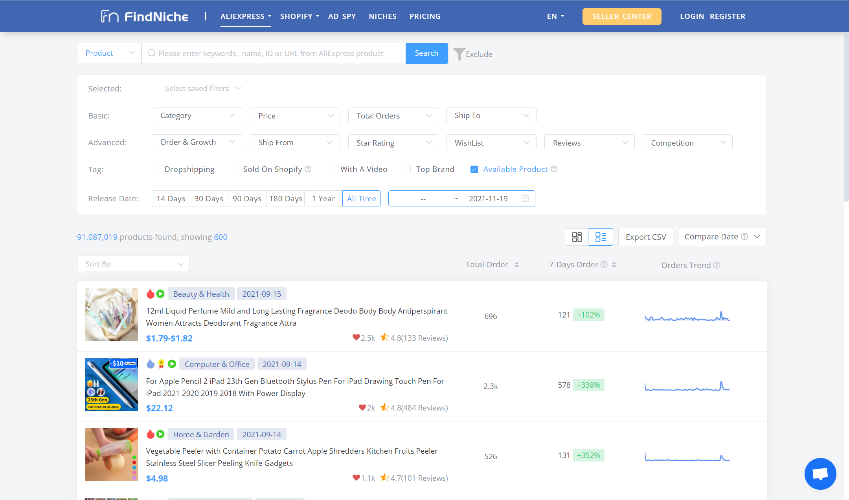Switch to list view layout icon
Image resolution: width=849 pixels, height=500 pixels.
pyautogui.click(x=601, y=237)
